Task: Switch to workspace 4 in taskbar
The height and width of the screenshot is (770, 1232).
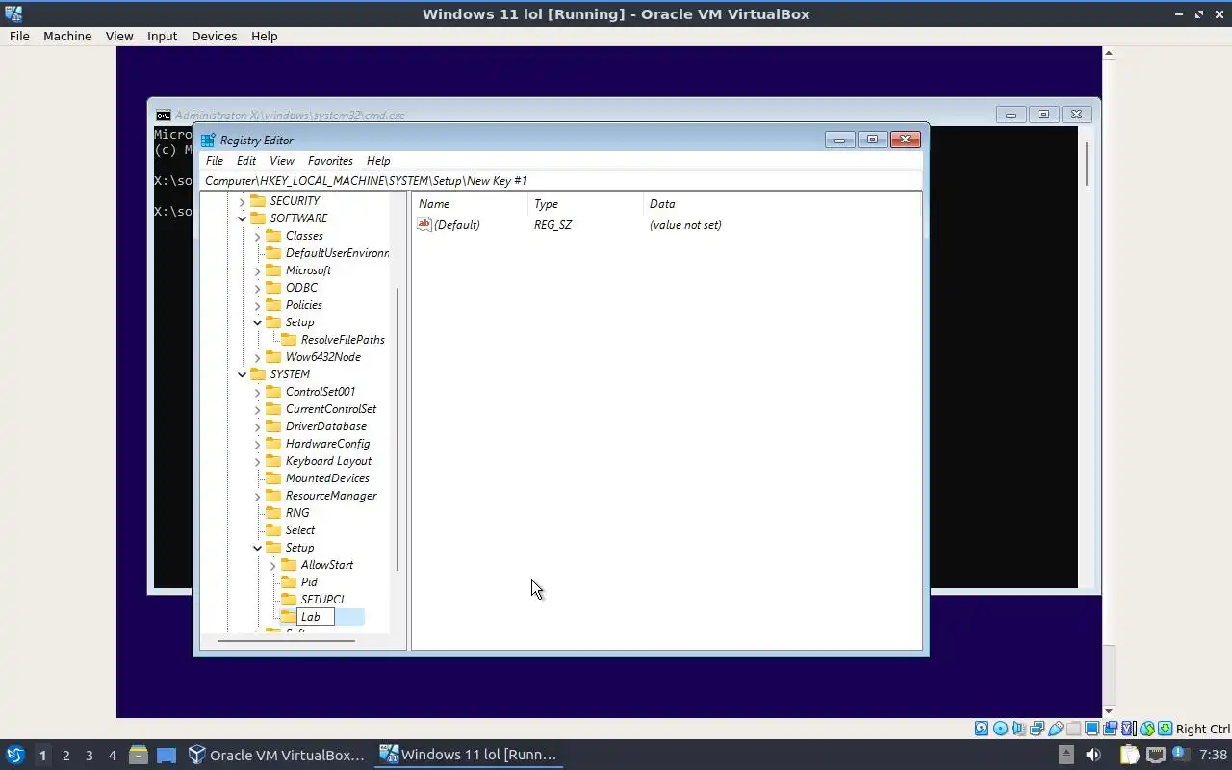Action: (x=112, y=755)
